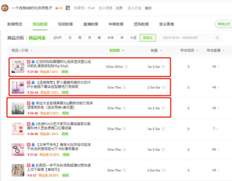Expand livestream count 7 arrow
Viewport: 232px width, 181px height.
click(x=217, y=129)
